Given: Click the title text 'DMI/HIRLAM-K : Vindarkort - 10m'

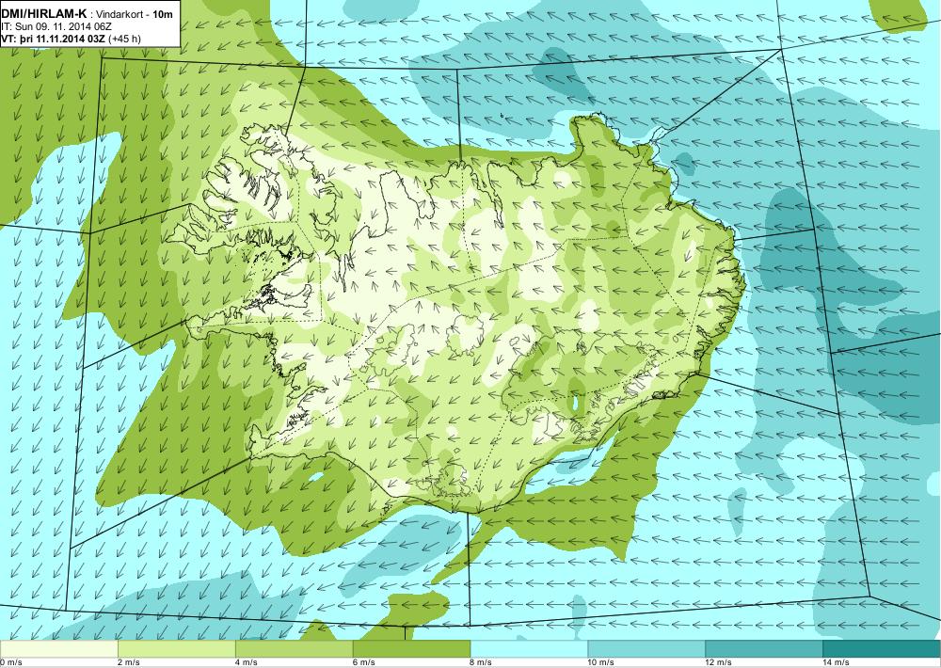Looking at the screenshot, I should [x=87, y=14].
